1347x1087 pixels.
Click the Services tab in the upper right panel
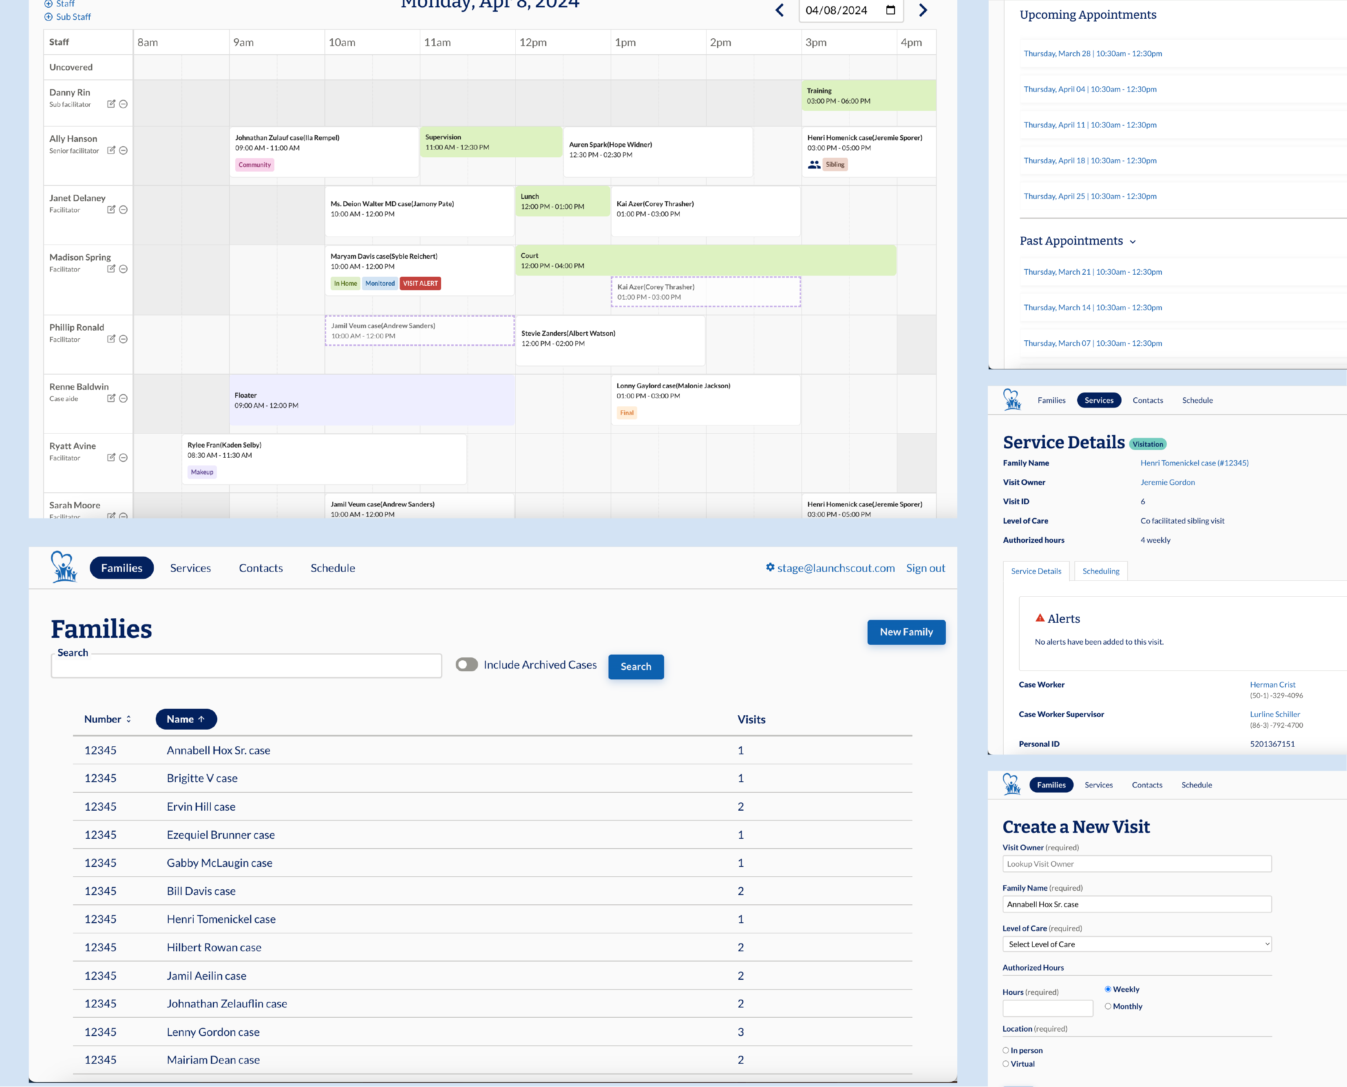[1097, 400]
